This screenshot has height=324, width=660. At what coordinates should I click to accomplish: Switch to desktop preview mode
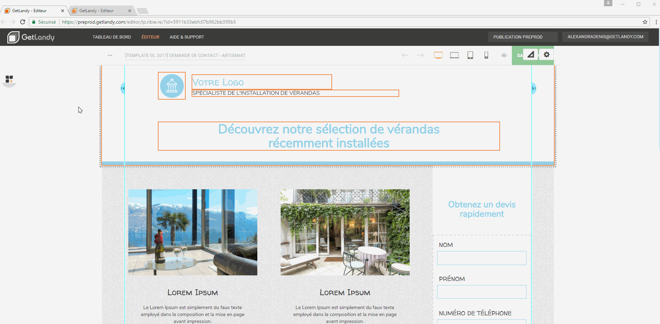pos(438,55)
